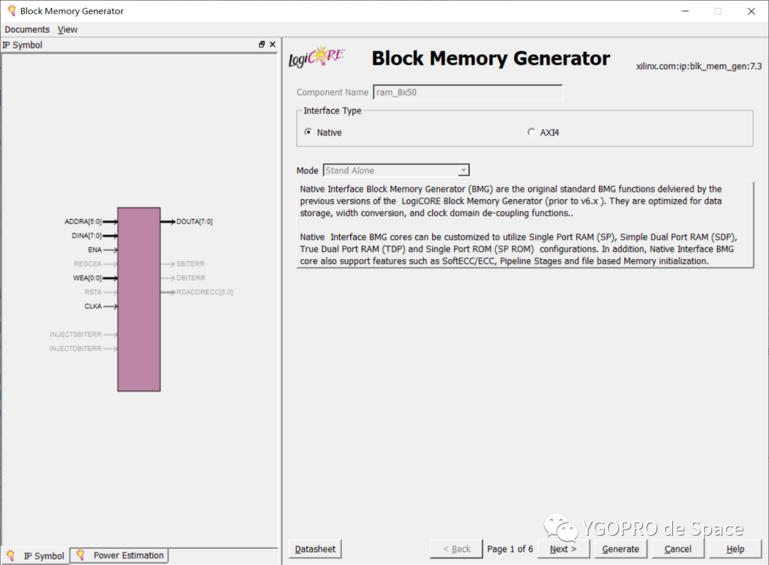
Task: Click the INJECTSBITERR port label
Action: 75,334
